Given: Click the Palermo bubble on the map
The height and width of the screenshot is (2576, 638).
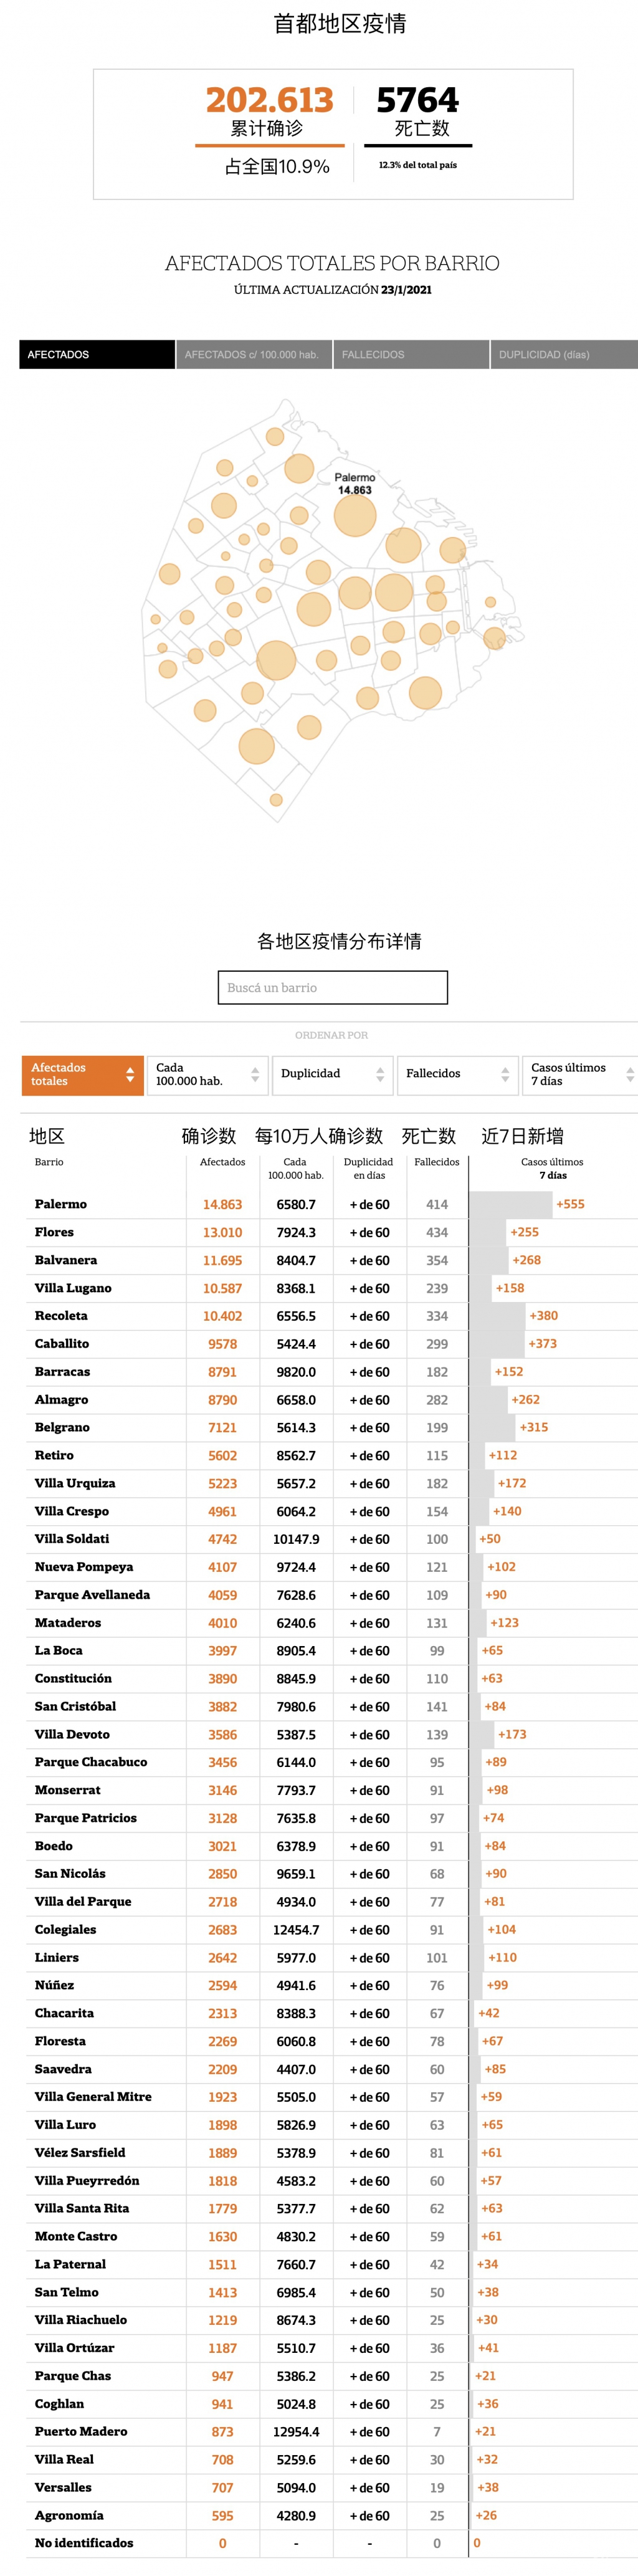Looking at the screenshot, I should pos(354,516).
